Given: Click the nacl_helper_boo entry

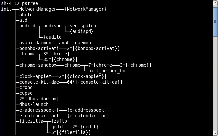Looking at the screenshot, I should (x=108, y=71).
